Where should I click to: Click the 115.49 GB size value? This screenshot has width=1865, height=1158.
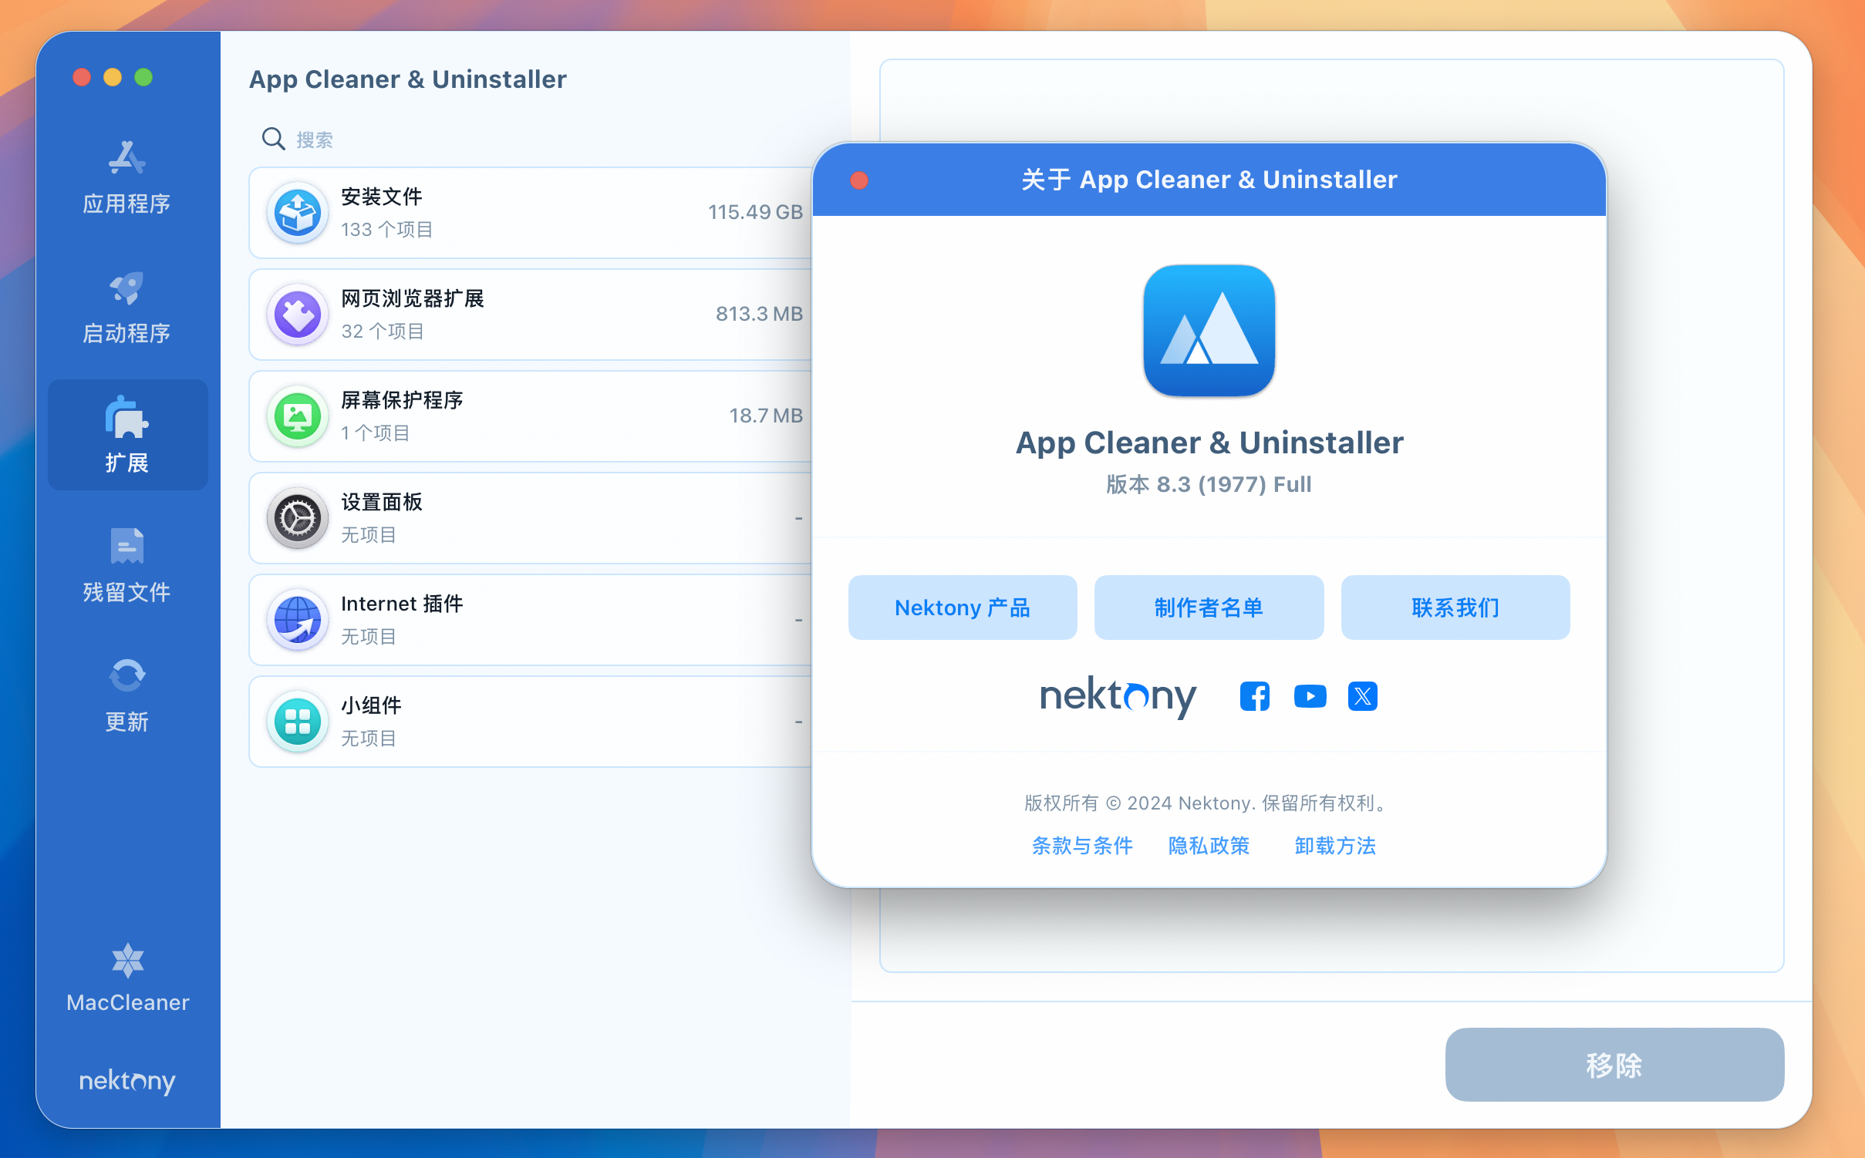755,212
